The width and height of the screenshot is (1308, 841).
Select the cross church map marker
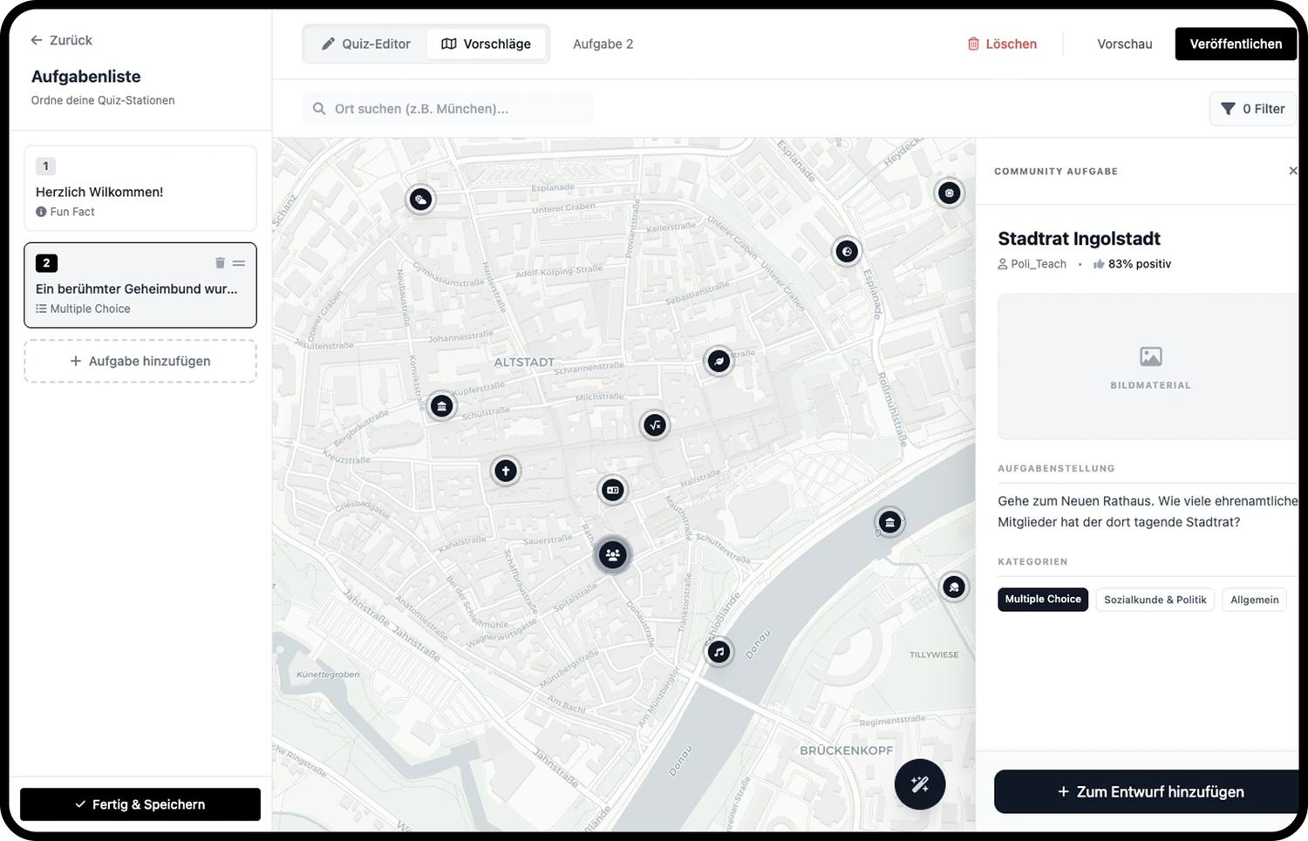506,471
